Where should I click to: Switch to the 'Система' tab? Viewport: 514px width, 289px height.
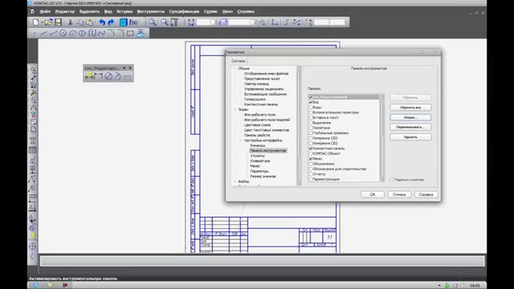(238, 61)
